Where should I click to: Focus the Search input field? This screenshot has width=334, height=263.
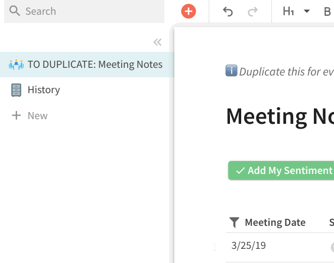tap(84, 11)
